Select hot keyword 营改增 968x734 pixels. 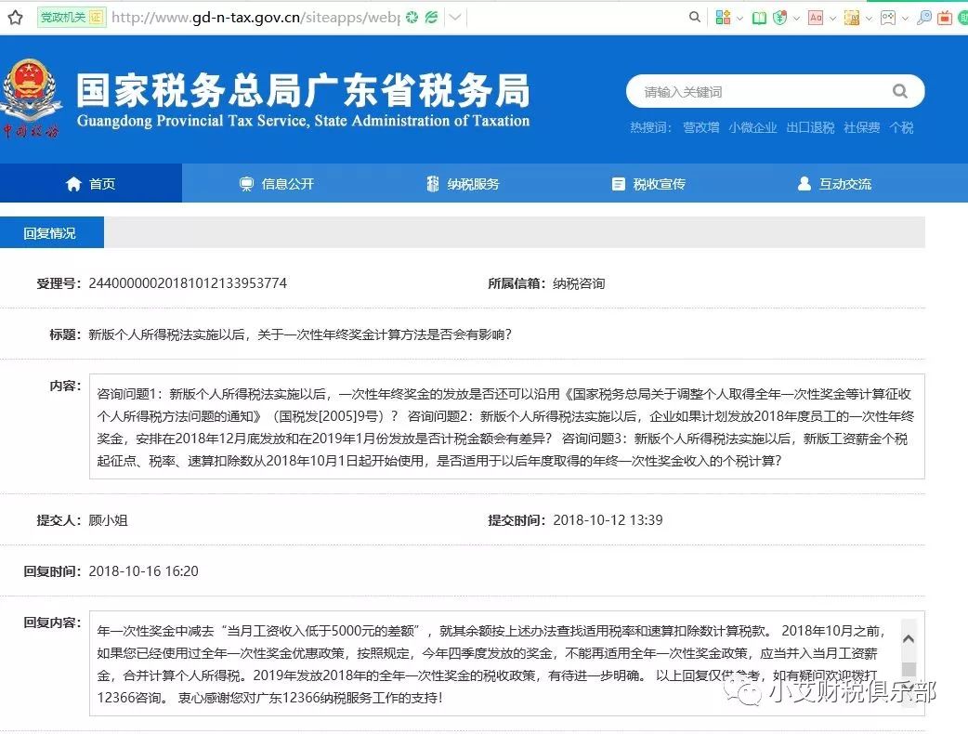[700, 128]
